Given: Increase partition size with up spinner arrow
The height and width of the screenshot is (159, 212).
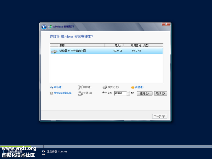Looking at the screenshot, I should point(128,92).
